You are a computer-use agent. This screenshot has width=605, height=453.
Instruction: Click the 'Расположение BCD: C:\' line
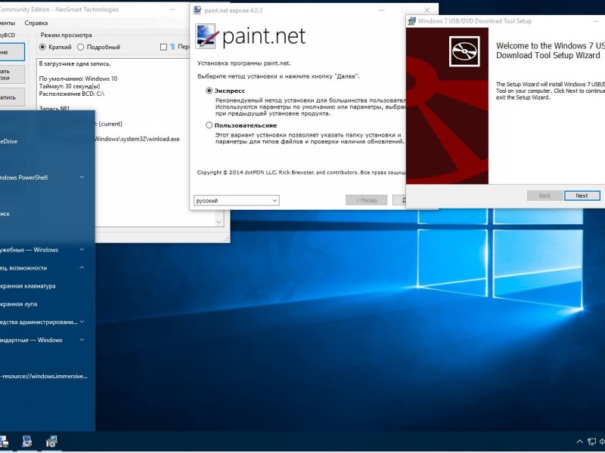click(72, 94)
